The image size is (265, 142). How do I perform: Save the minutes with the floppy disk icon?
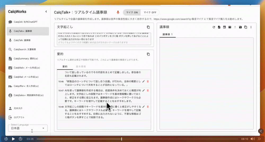tap(240, 27)
